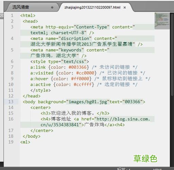Click the text="003366" attribute on line 13
Screen dimensions: 174x170
126,102
